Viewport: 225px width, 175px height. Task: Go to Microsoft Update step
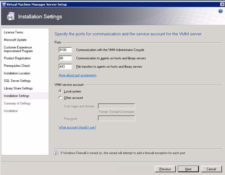[15, 40]
